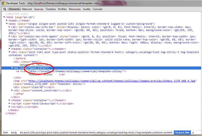This screenshot has height=136, width=202.
Task: Expand the header container node
Action: [9, 49]
